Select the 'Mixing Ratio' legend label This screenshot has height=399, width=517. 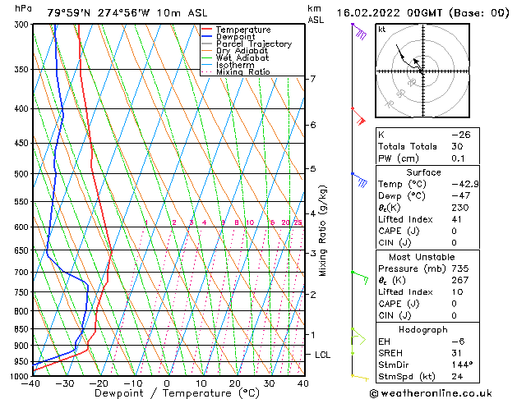click(243, 71)
